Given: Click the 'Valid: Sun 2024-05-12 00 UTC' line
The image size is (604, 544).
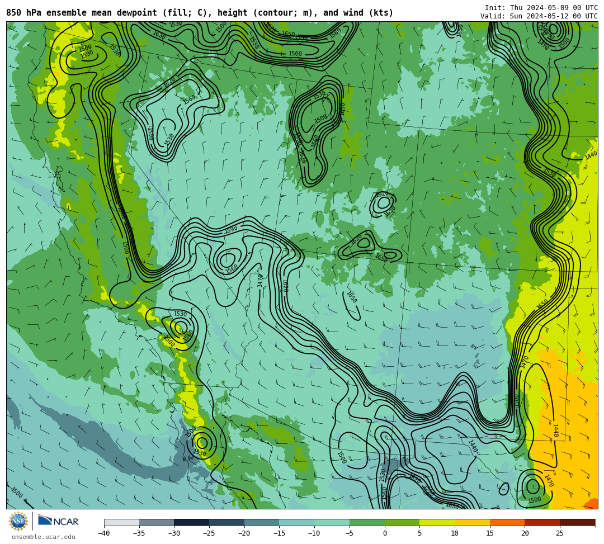Looking at the screenshot, I should point(539,16).
